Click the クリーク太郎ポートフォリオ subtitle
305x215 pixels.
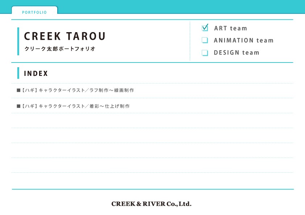click(x=60, y=49)
